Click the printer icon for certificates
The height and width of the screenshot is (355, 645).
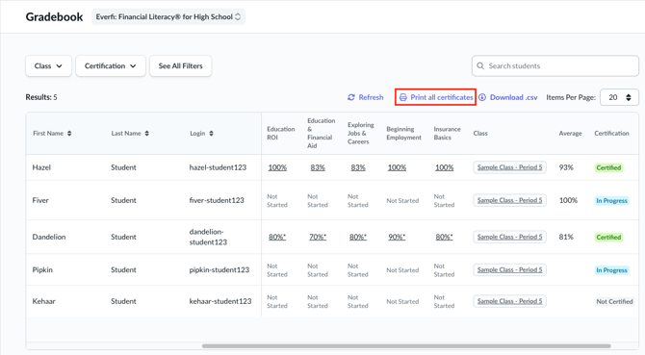pyautogui.click(x=403, y=97)
